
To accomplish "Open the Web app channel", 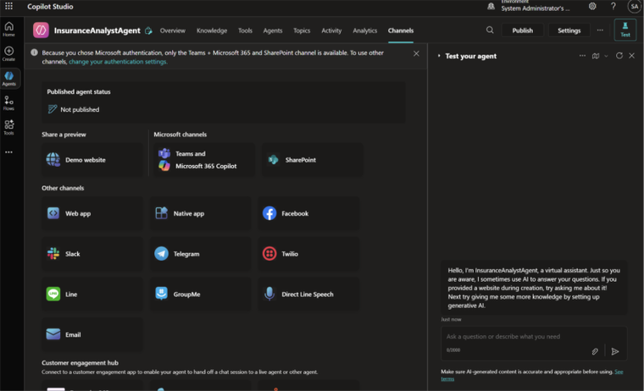I will [92, 213].
